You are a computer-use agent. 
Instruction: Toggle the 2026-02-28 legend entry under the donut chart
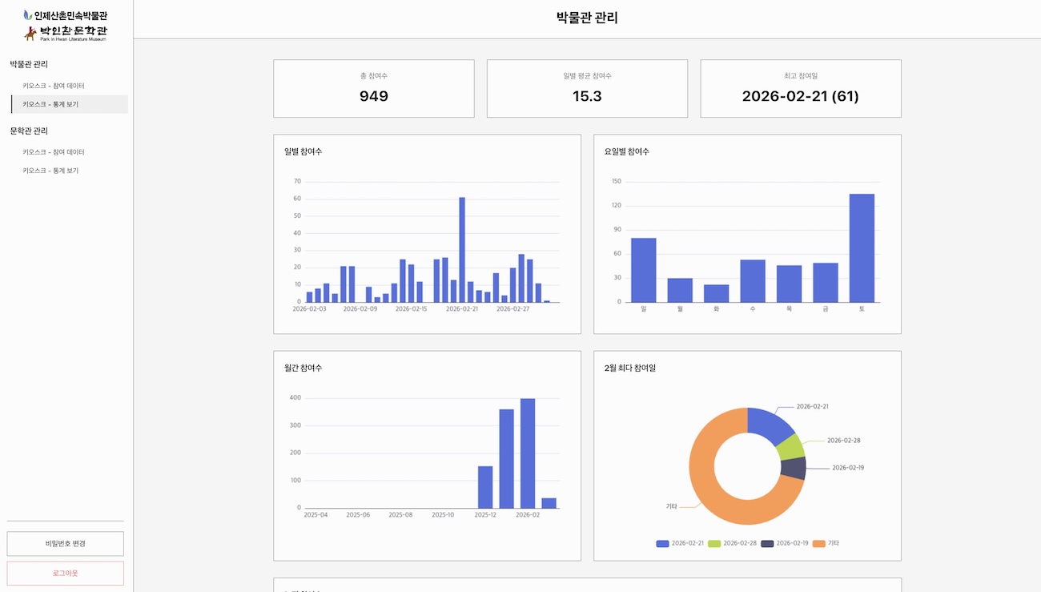coord(732,543)
